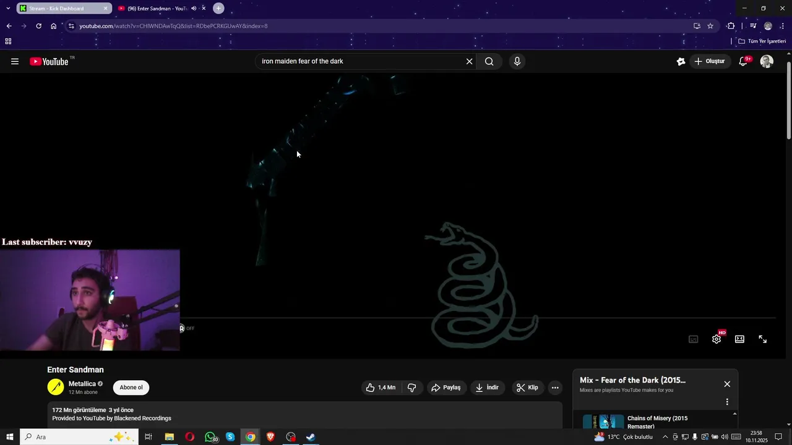
Task: Click the Windows taskbar search box Ara
Action: pyautogui.click(x=79, y=437)
